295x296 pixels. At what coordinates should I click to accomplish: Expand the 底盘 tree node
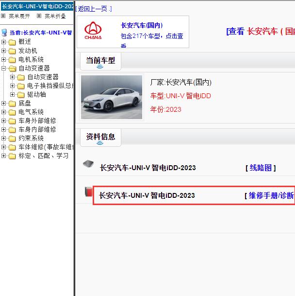click(x=3, y=103)
